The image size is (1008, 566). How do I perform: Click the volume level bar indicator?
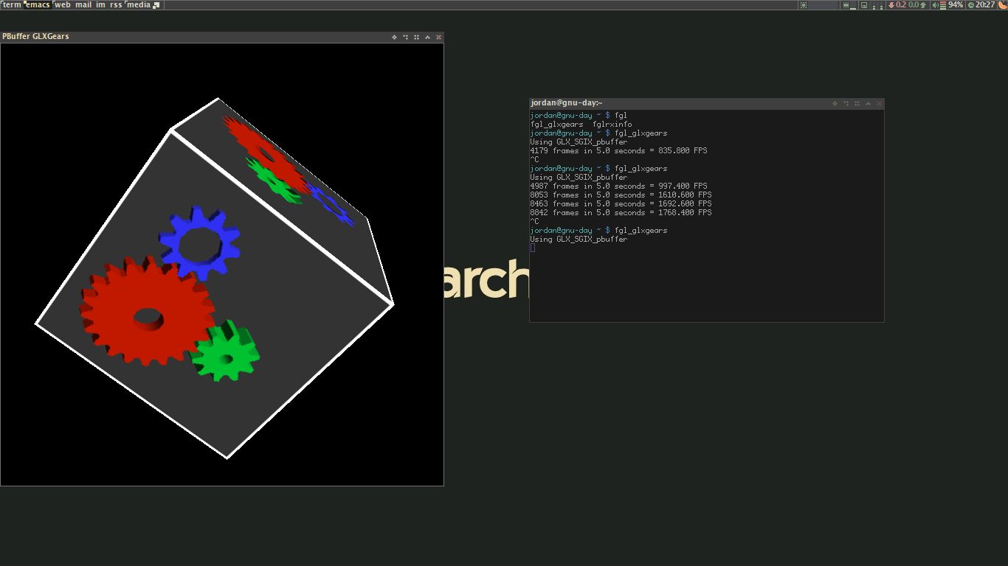(944, 5)
